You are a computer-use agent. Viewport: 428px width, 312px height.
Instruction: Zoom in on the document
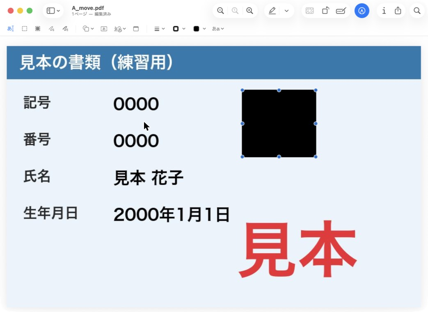pyautogui.click(x=249, y=11)
